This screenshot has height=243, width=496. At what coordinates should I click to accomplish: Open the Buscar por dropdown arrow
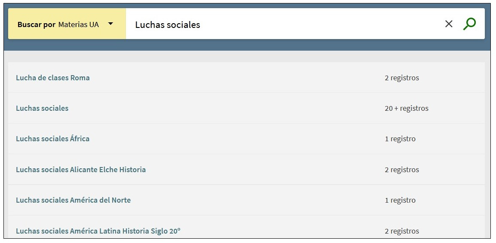tap(110, 24)
